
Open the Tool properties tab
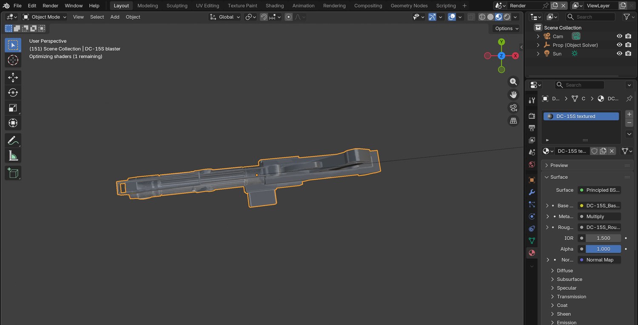(x=532, y=100)
